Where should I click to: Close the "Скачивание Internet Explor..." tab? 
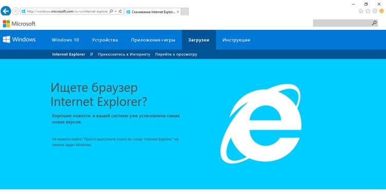(x=178, y=11)
